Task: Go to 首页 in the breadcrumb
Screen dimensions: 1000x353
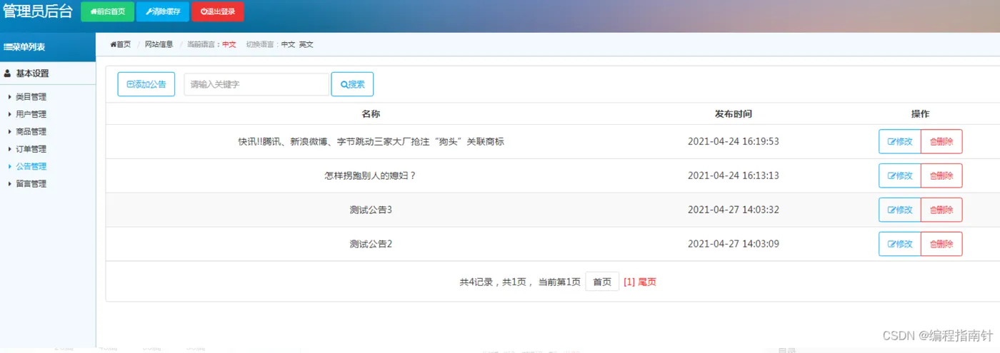Action: point(121,44)
